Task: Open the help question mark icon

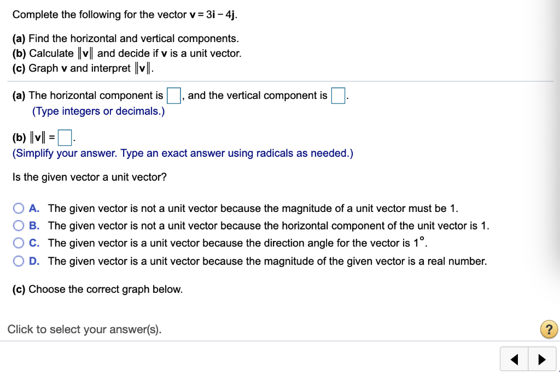Action: 549,329
